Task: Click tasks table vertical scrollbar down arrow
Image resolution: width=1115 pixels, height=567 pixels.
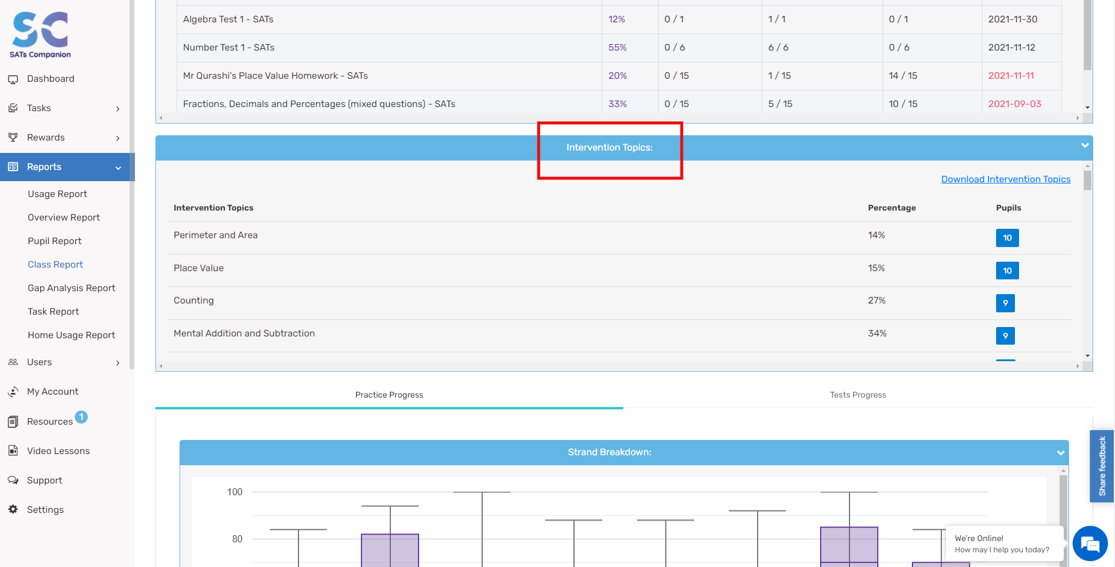Action: 1087,108
